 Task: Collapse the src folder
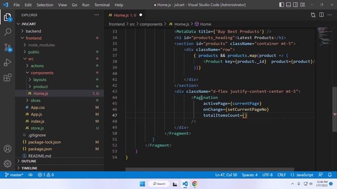click(31, 59)
